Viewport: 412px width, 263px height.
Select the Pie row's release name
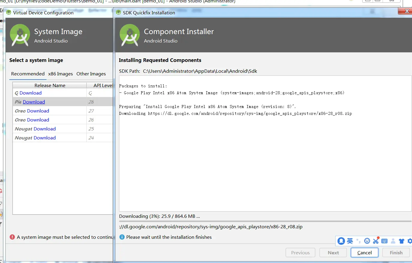[x=18, y=102]
